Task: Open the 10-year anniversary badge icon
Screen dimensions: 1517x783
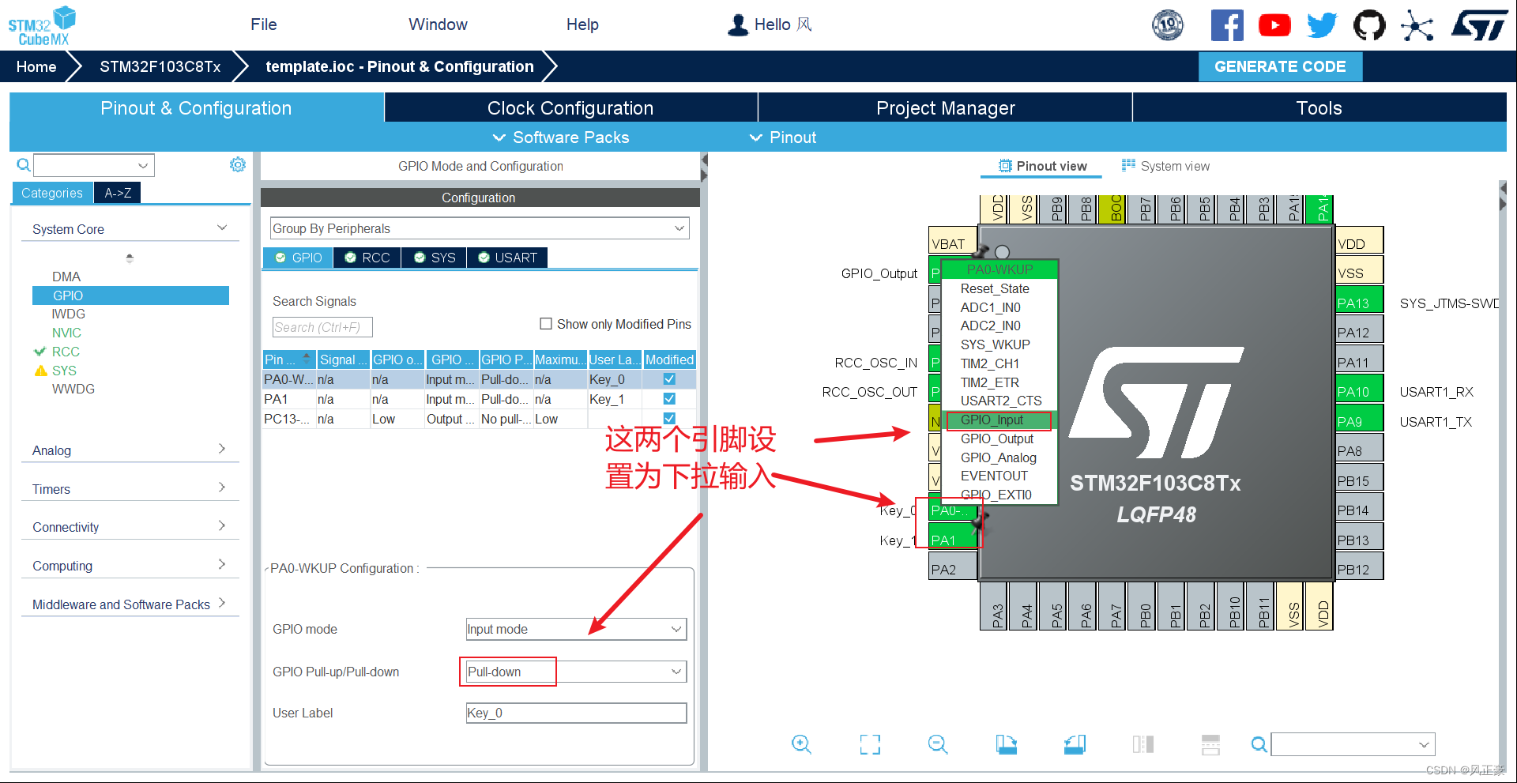Action: click(x=1168, y=25)
